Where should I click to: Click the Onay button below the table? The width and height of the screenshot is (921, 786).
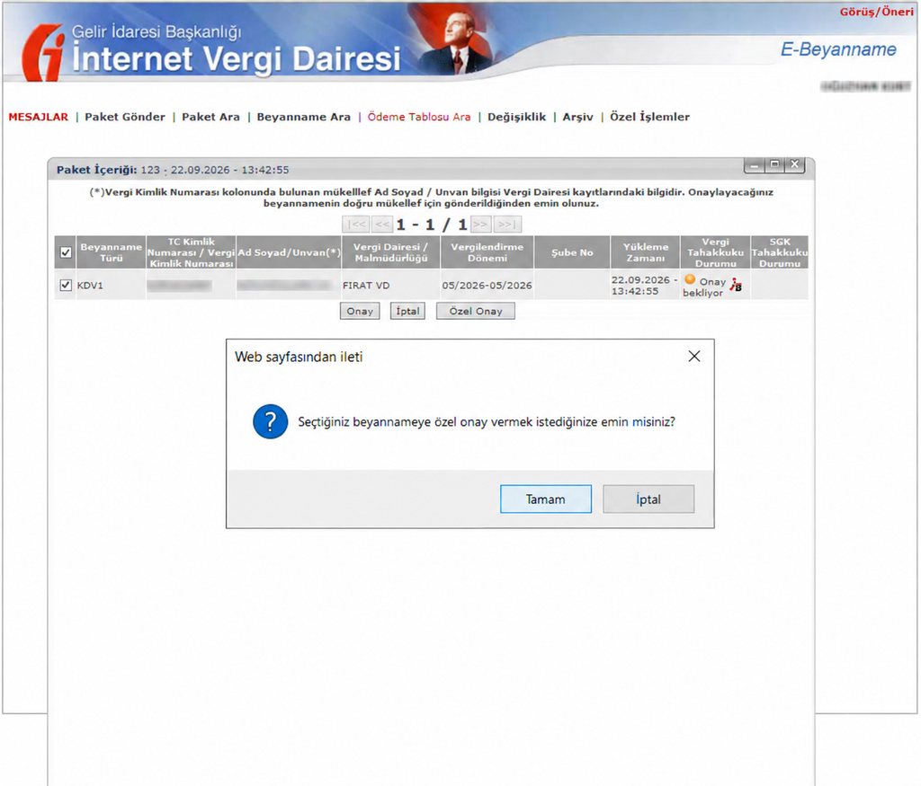[x=360, y=311]
